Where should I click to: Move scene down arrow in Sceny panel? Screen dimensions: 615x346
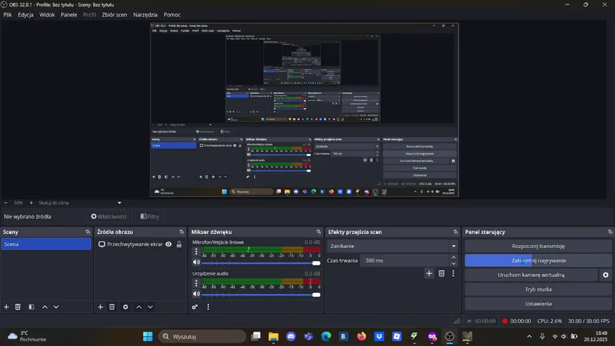pyautogui.click(x=56, y=307)
